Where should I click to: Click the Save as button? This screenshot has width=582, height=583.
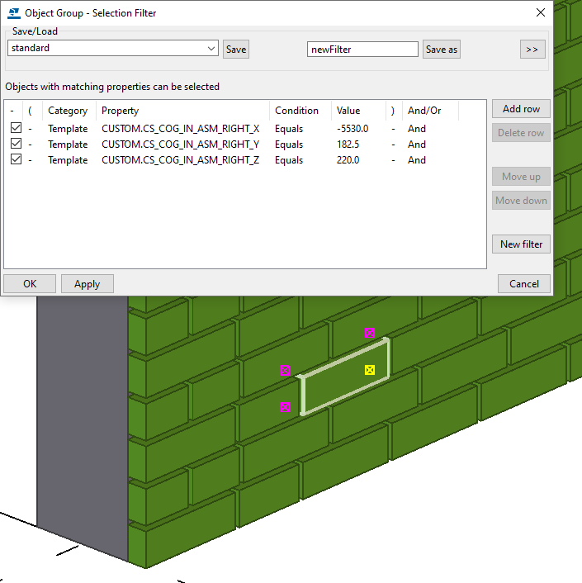[441, 50]
